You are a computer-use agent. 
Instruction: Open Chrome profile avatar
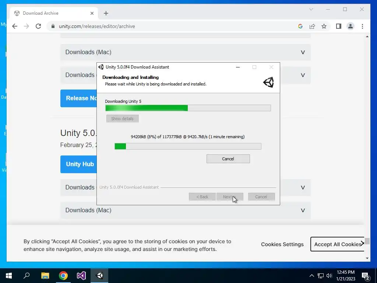350,26
